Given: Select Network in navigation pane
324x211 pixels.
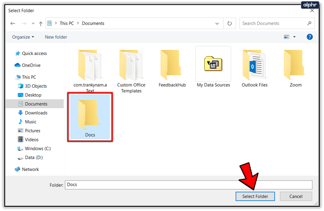Looking at the screenshot, I should point(27,169).
